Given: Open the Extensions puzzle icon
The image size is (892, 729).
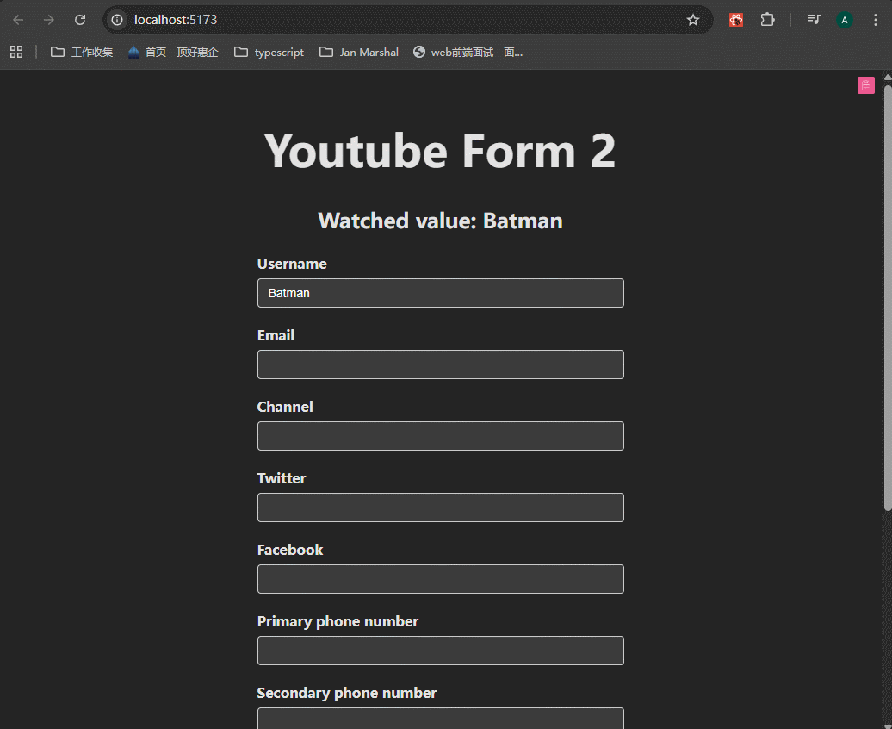Looking at the screenshot, I should pyautogui.click(x=767, y=20).
